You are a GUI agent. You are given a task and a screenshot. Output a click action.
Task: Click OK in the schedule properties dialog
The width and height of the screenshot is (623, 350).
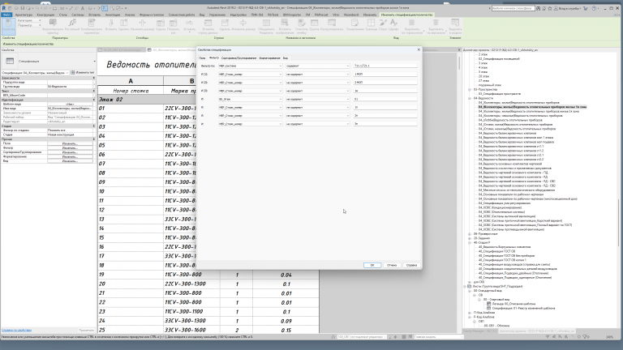click(372, 265)
